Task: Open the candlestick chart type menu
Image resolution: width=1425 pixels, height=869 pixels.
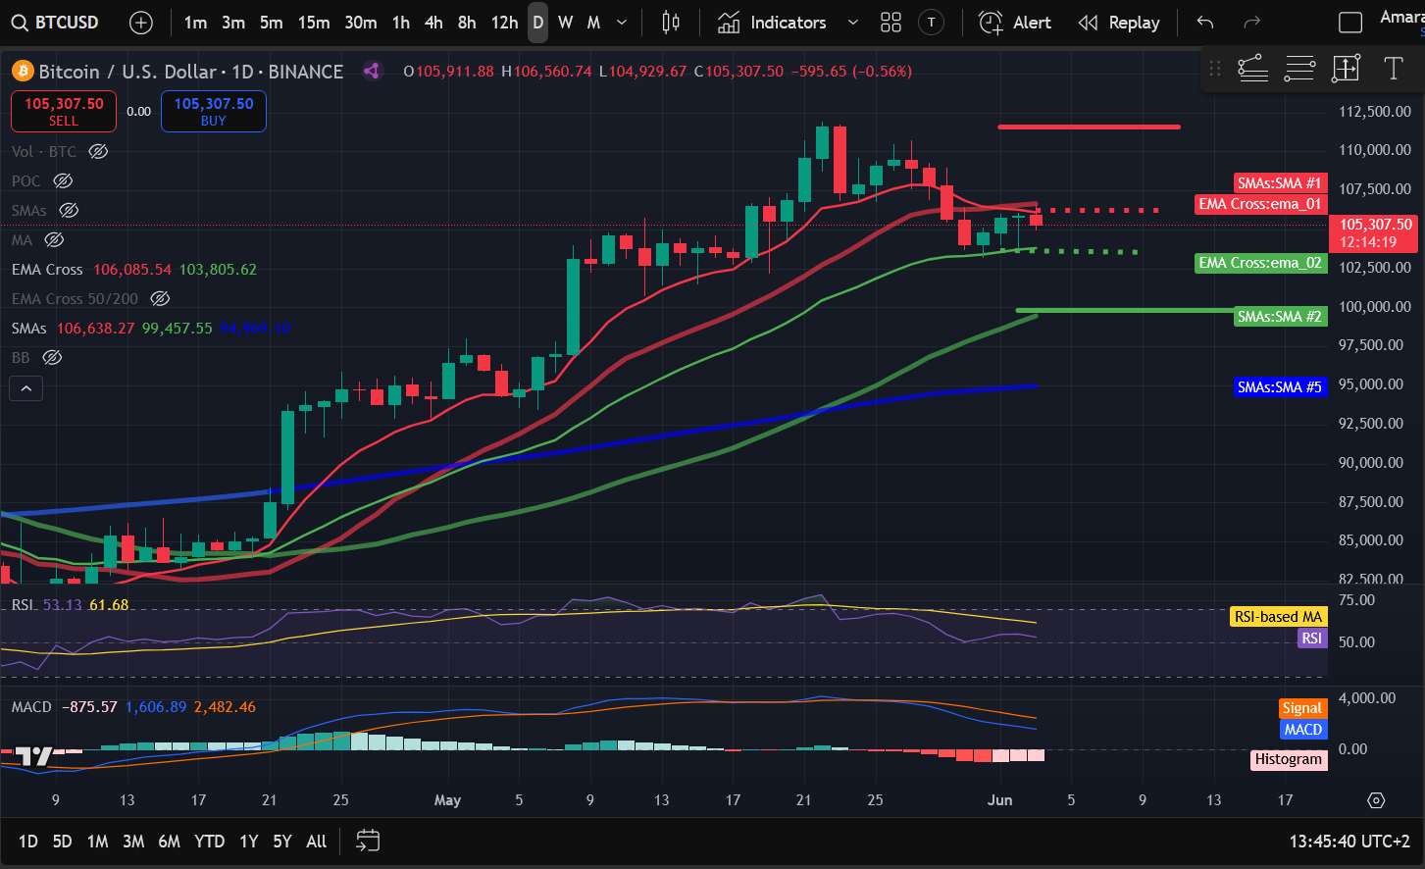Action: point(671,23)
